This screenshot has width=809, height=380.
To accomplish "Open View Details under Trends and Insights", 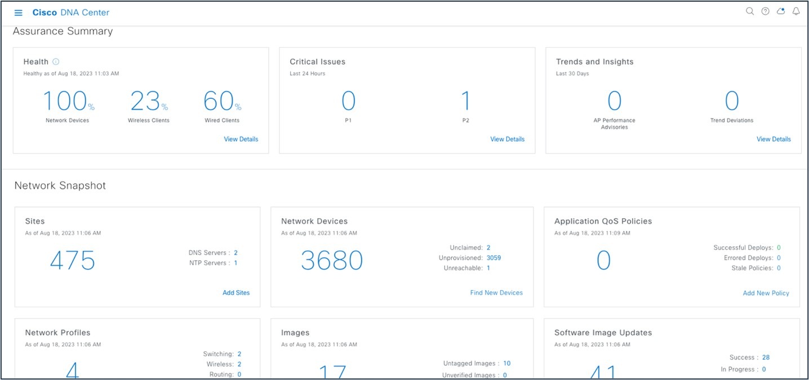I will (774, 139).
